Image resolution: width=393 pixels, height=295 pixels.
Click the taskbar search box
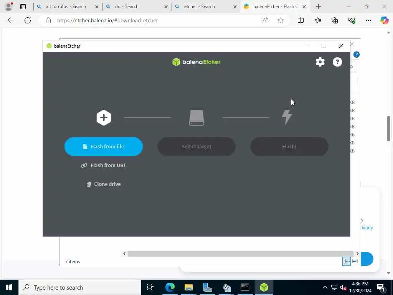tap(80, 287)
